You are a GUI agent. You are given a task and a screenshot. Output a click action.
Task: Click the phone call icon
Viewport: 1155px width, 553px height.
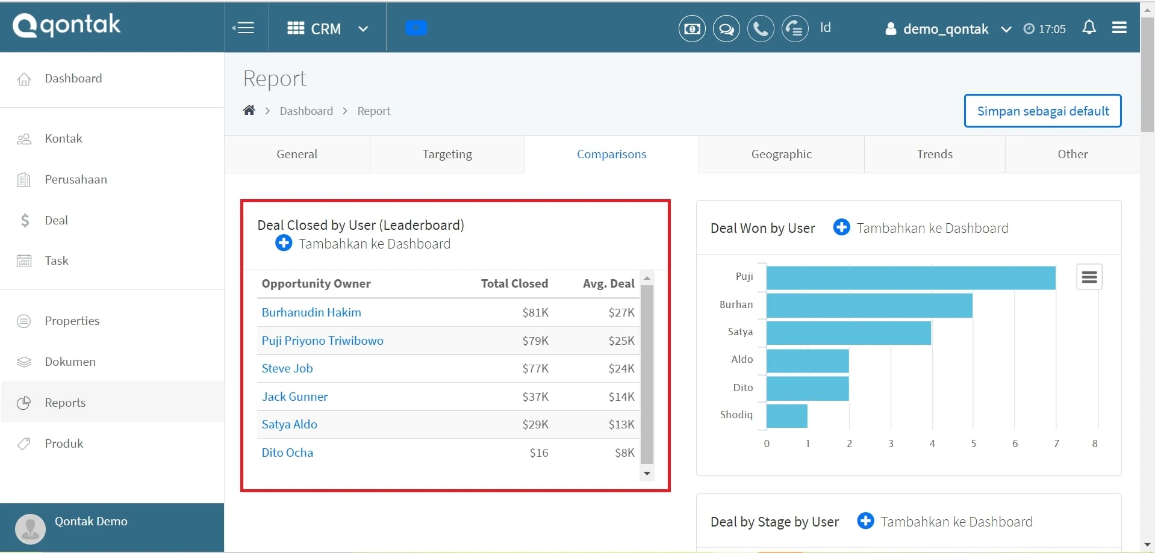pyautogui.click(x=761, y=28)
